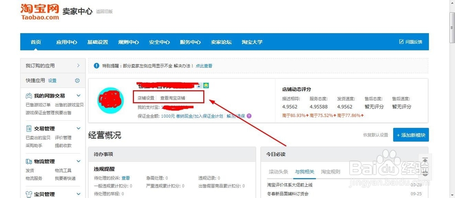Click 设置 next to 快捷应用
The image size is (455, 198).
[52, 81]
